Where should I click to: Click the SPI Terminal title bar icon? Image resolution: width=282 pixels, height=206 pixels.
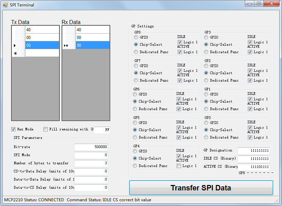[x=5, y=5]
